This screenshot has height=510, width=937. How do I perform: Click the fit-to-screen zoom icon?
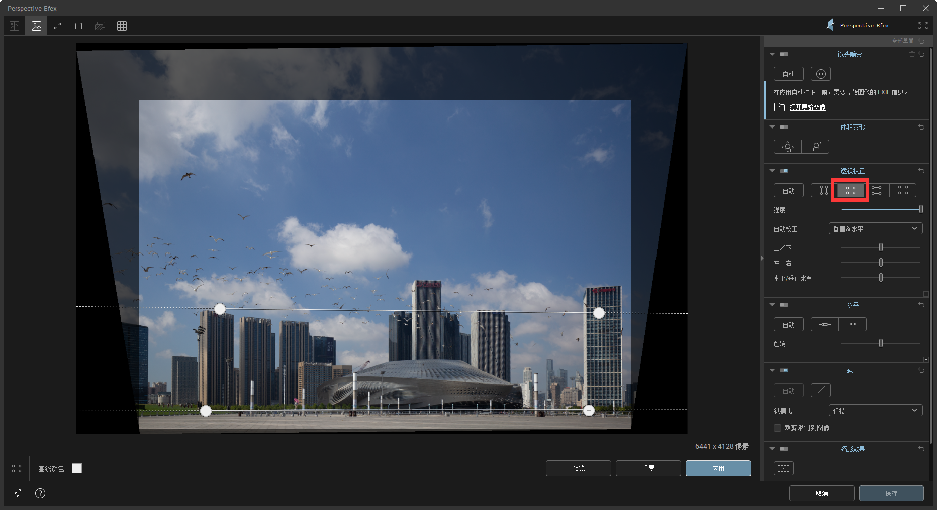(58, 26)
